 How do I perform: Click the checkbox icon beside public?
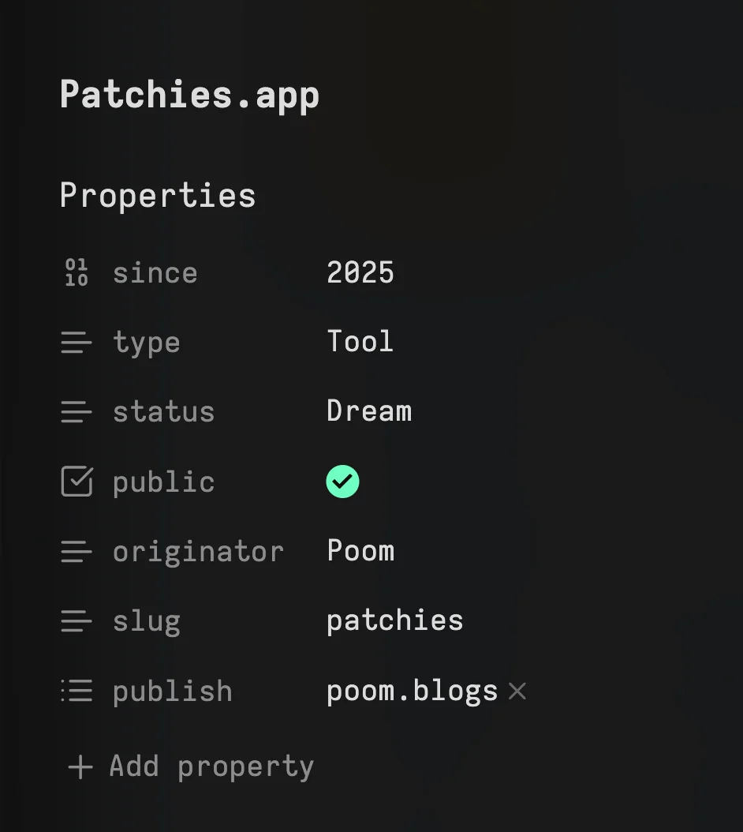[x=77, y=482]
